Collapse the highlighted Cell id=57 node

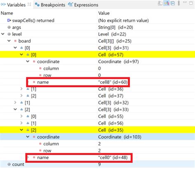(21, 55)
